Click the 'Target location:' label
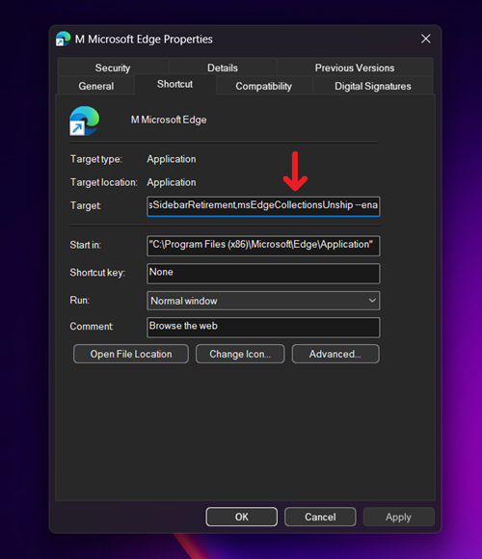 point(104,182)
